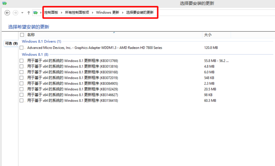Click the 选择希望安装的更新 heading
The width and height of the screenshot is (275, 166).
[x=28, y=27]
